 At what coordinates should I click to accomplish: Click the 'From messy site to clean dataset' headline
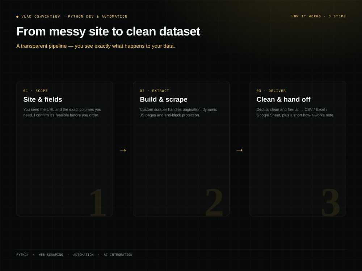click(x=108, y=31)
